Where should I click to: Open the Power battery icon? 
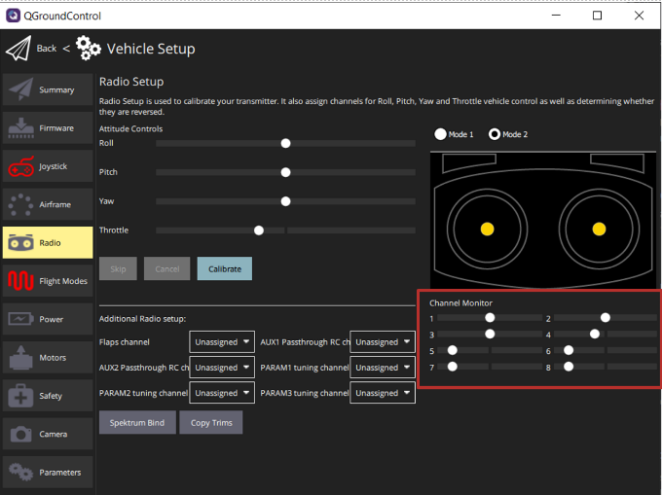[x=20, y=319]
